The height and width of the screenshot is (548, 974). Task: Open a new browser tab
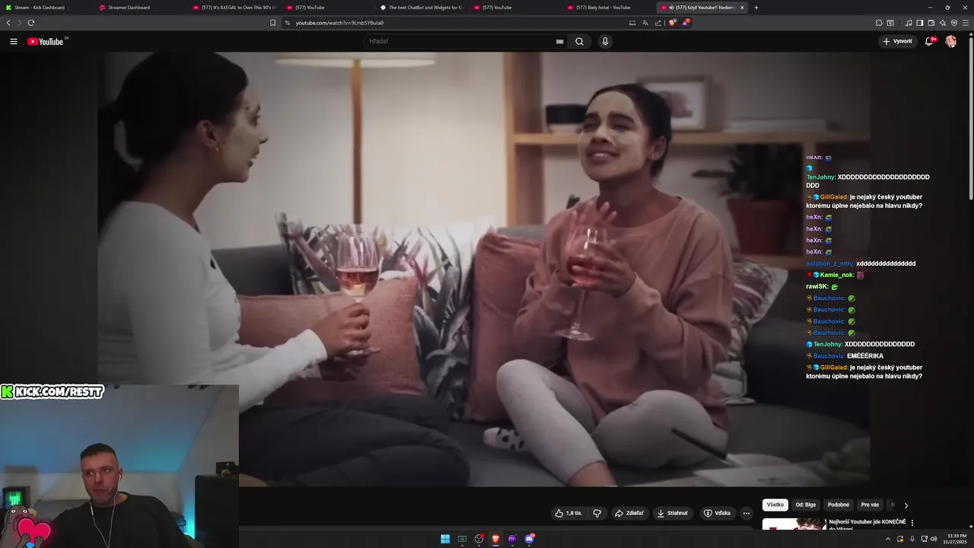click(x=756, y=8)
